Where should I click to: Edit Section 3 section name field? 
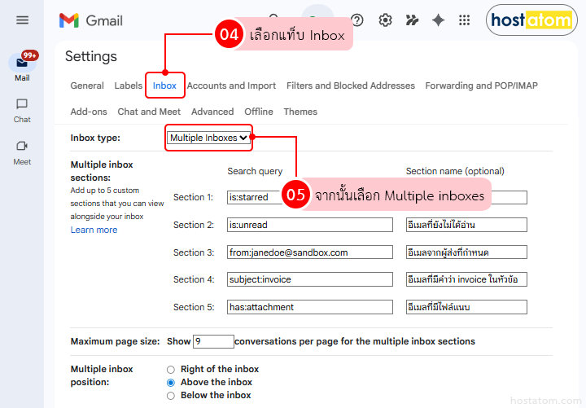pos(466,252)
